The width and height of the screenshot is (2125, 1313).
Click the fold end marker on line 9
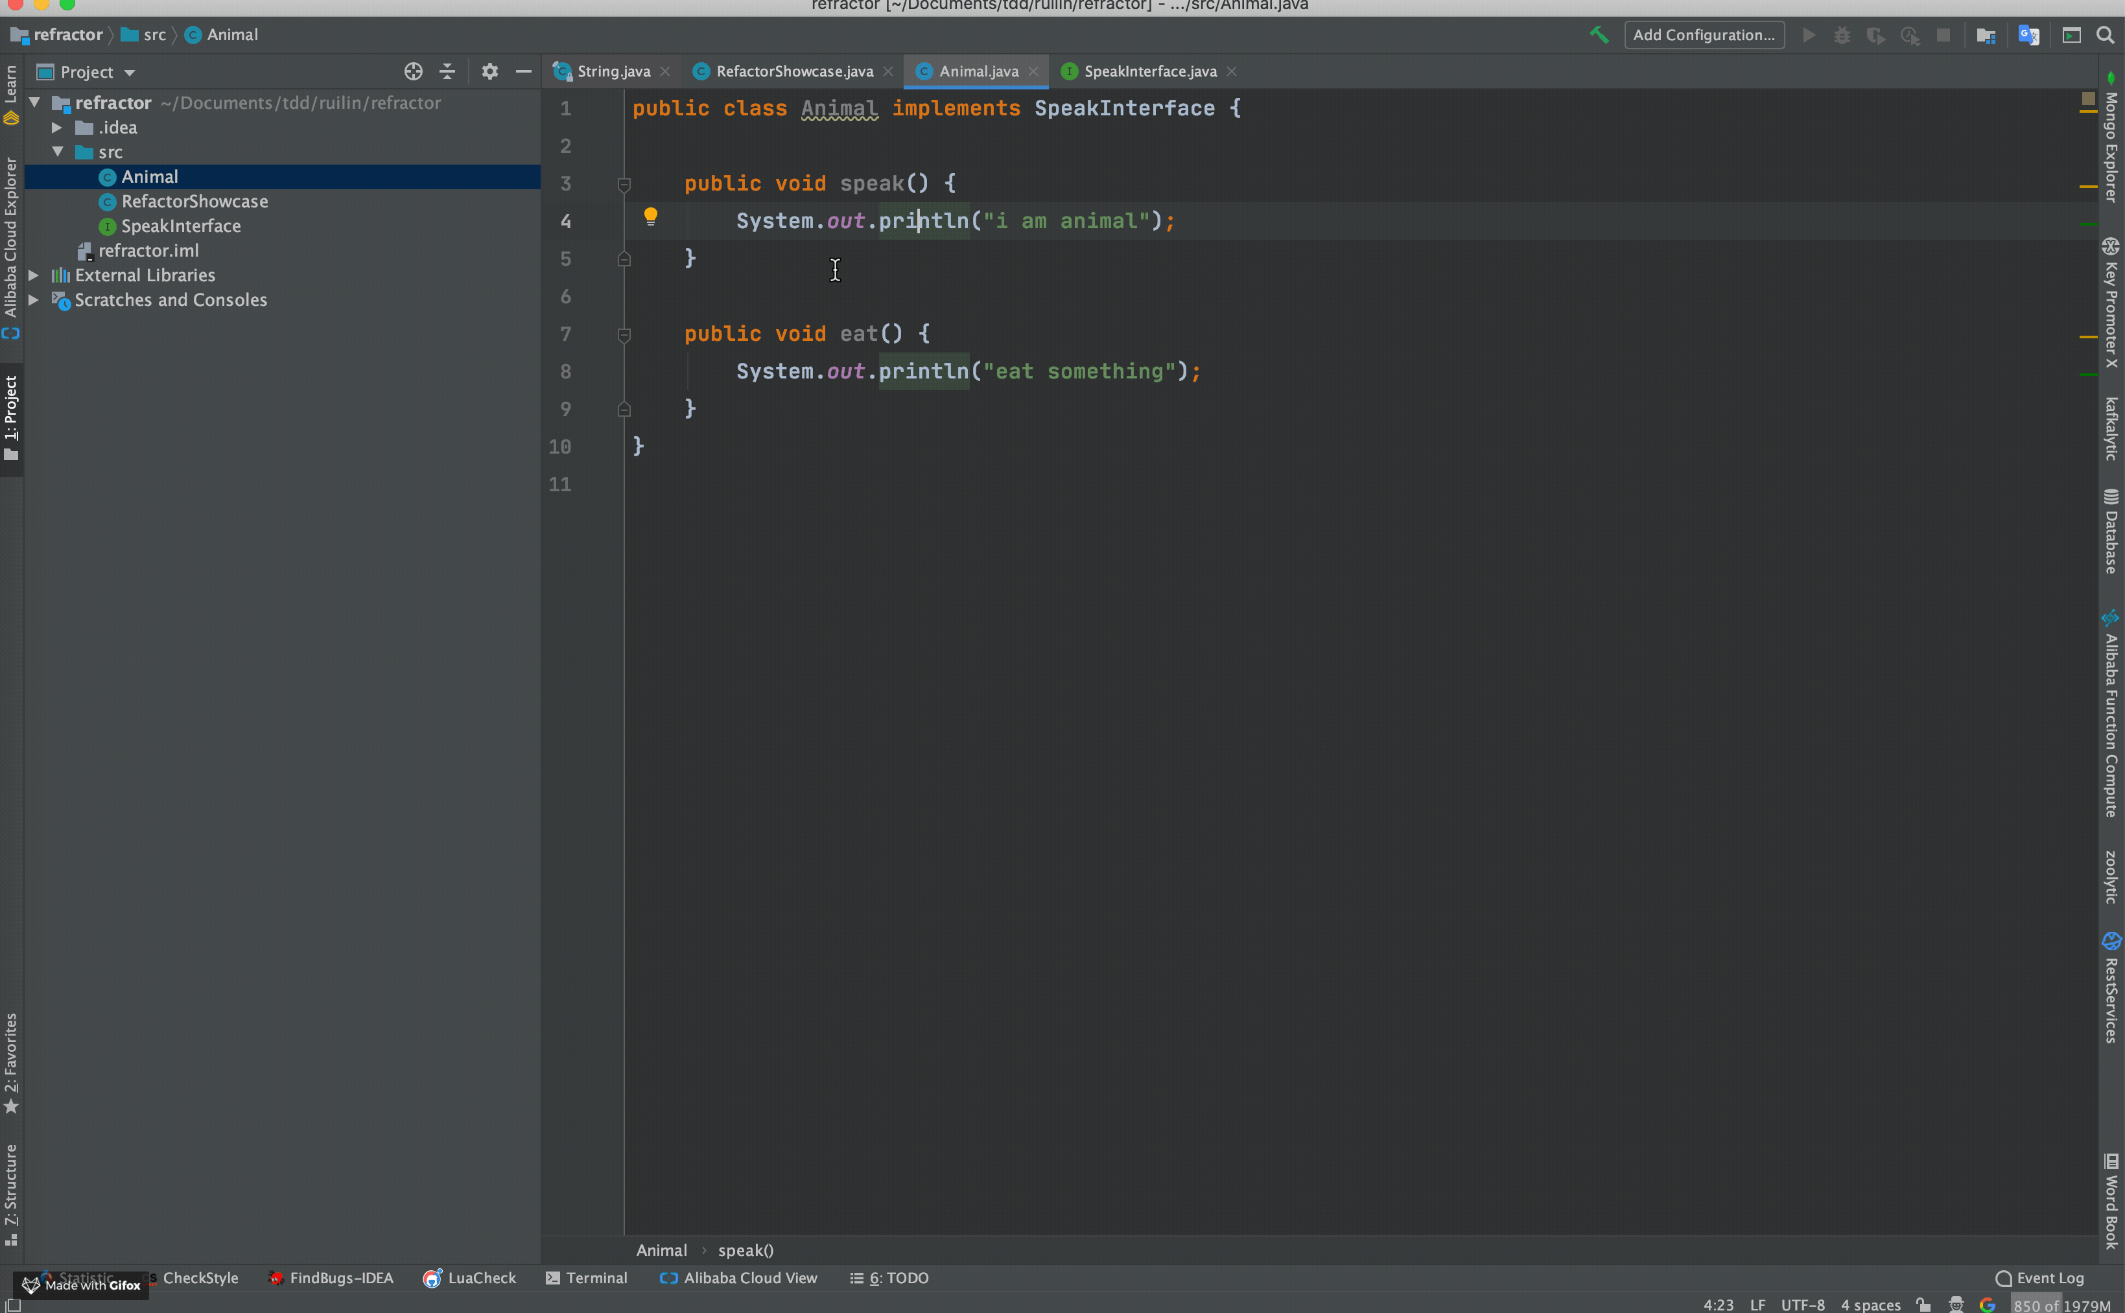click(x=624, y=409)
